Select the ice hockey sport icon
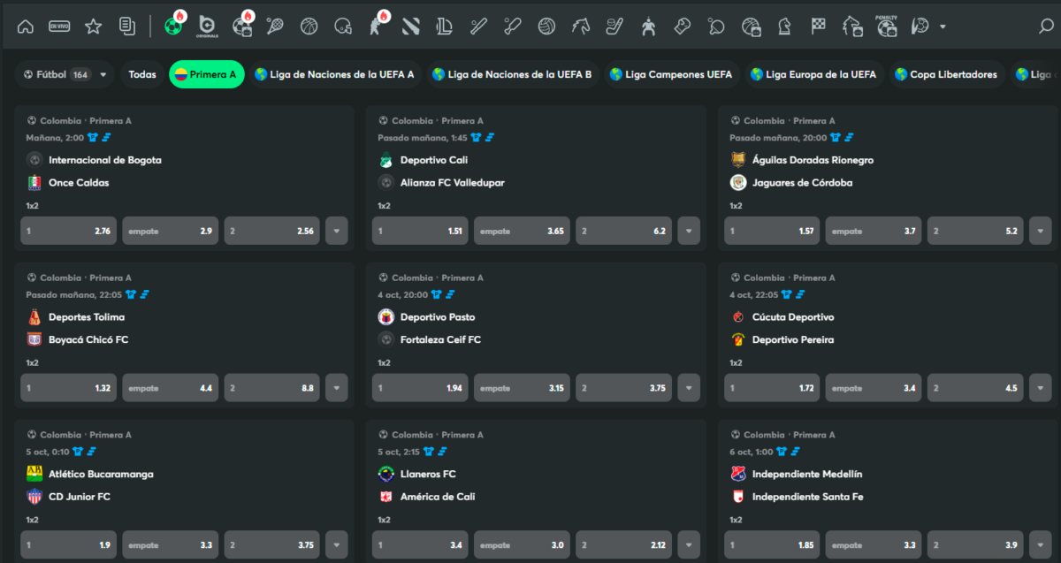 click(614, 27)
